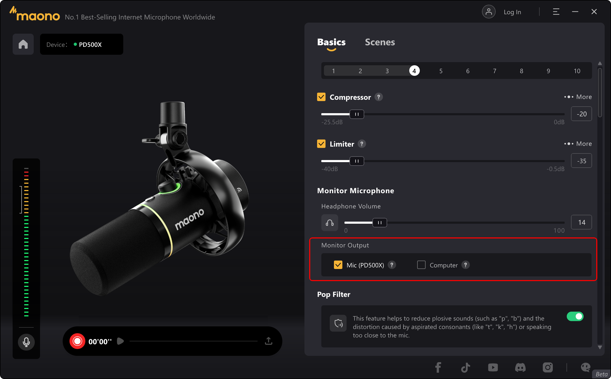The image size is (611, 379).
Task: Show help for Mic (PD500X) output
Action: [x=392, y=265]
